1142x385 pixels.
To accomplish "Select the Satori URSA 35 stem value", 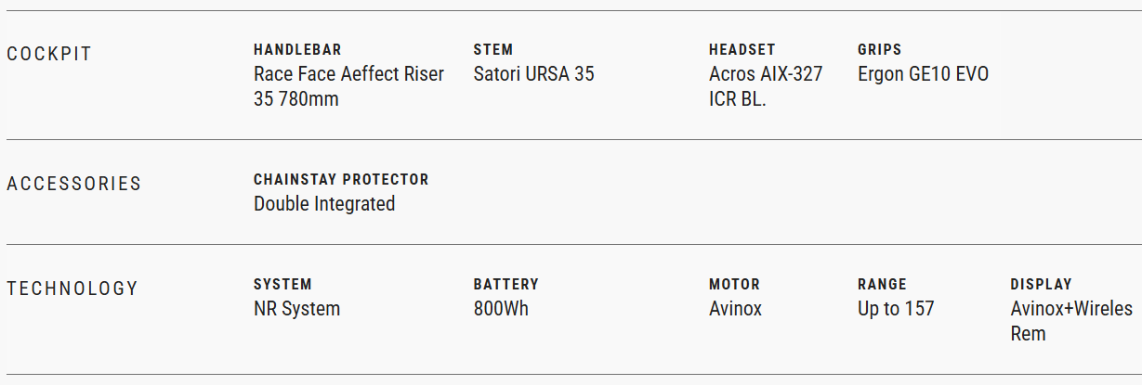I will pos(533,74).
